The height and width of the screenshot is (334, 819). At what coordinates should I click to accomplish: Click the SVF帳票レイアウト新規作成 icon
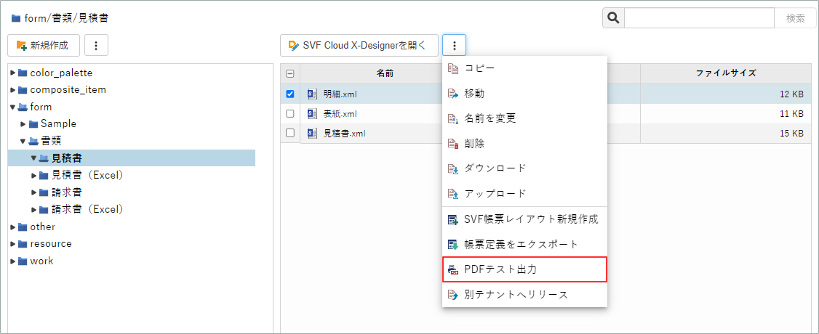pyautogui.click(x=453, y=219)
